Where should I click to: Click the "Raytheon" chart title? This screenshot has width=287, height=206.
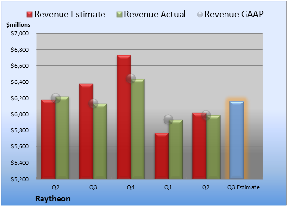click(x=53, y=199)
